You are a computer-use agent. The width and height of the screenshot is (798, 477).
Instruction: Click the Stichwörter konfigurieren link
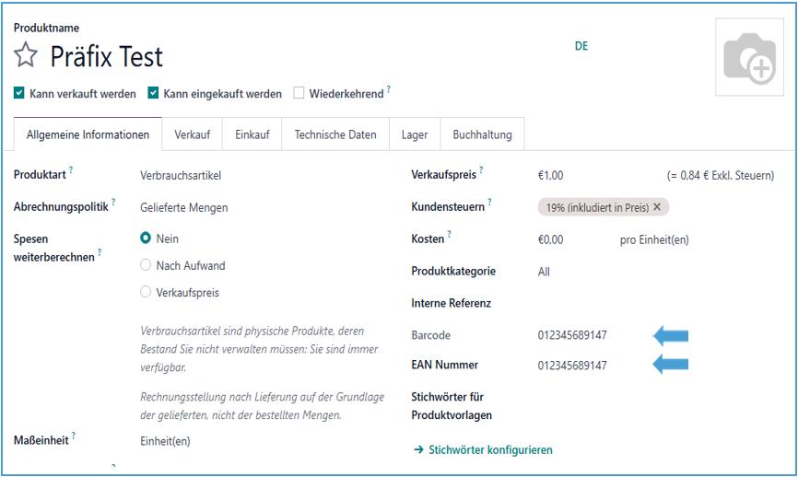pos(490,450)
